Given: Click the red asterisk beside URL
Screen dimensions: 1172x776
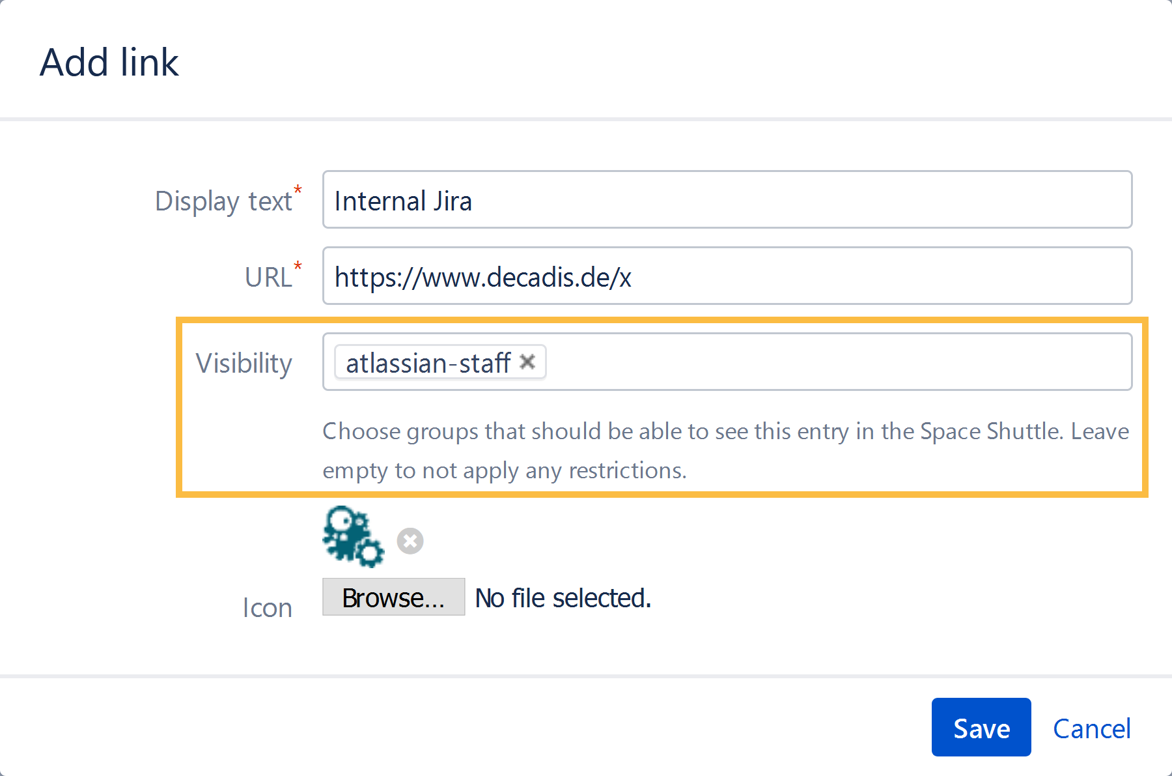Looking at the screenshot, I should point(298,266).
